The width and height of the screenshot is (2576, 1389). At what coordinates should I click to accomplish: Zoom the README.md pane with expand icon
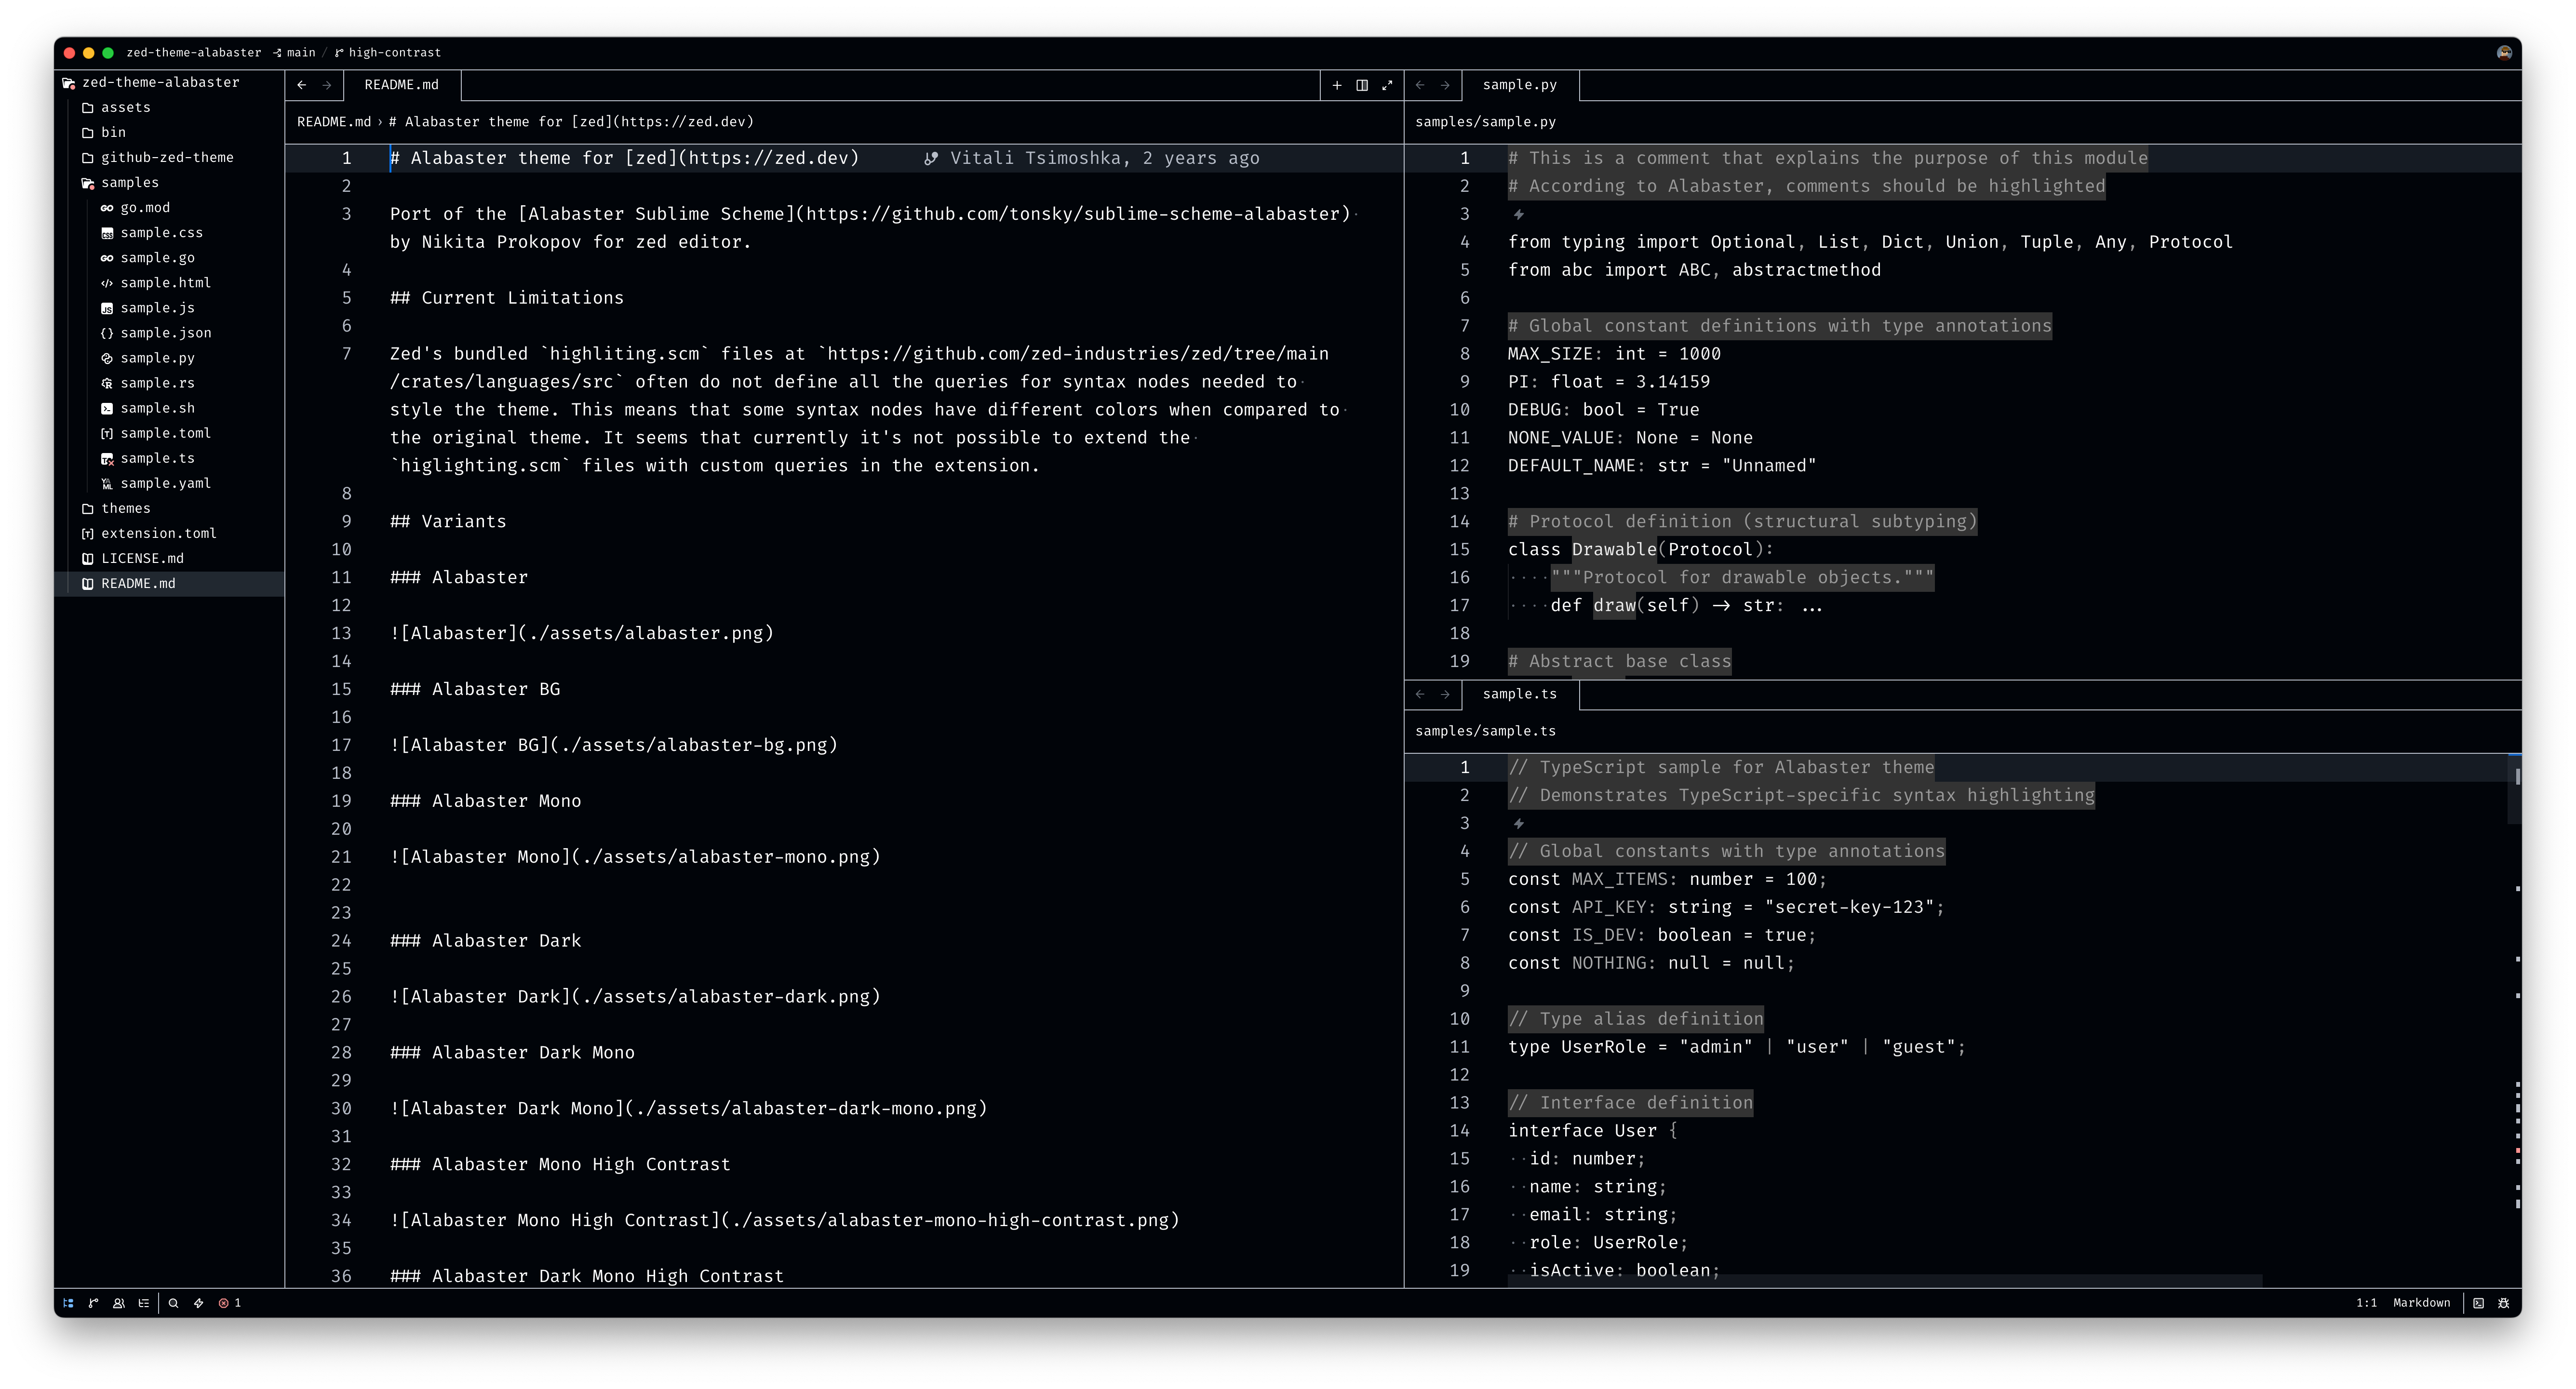[1387, 85]
